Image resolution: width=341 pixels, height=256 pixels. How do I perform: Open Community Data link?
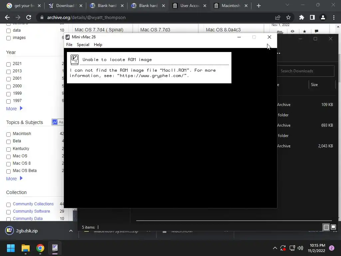[28, 219]
